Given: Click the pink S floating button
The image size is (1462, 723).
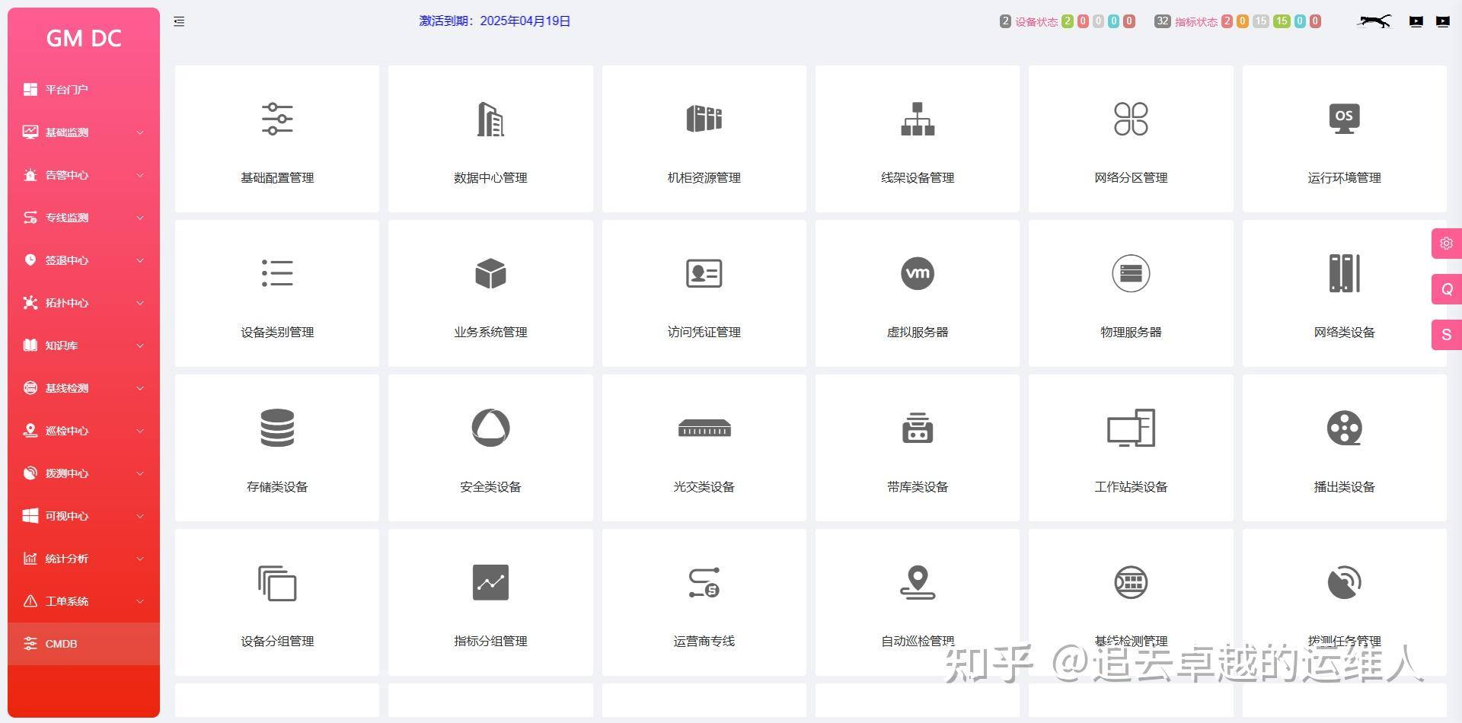Looking at the screenshot, I should pos(1447,335).
